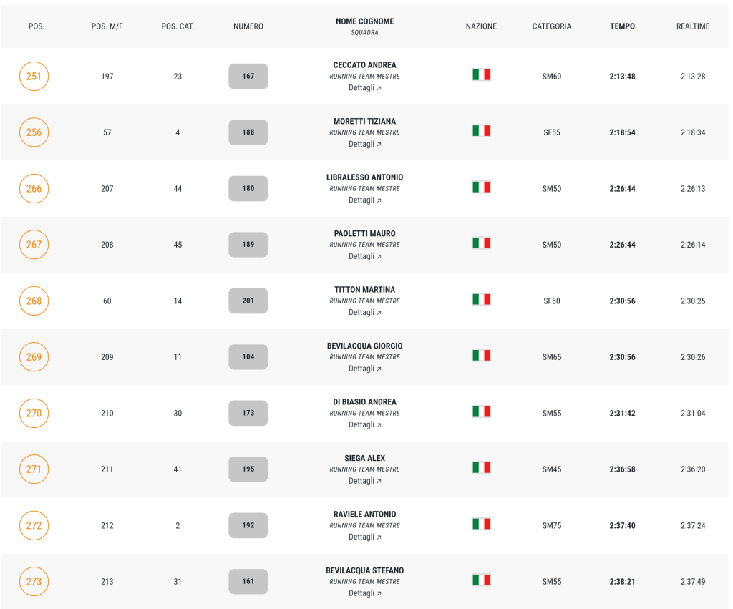Viewport: 733px width, 609px height.
Task: Click bib number badge 201
Action: pos(248,301)
